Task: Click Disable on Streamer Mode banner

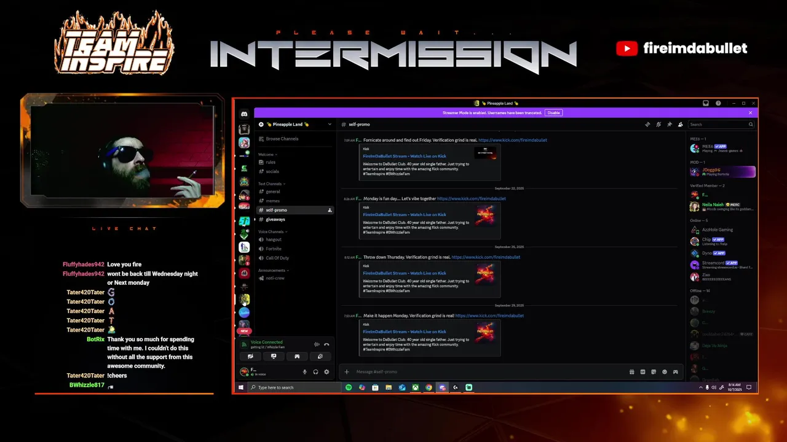Action: pos(553,113)
